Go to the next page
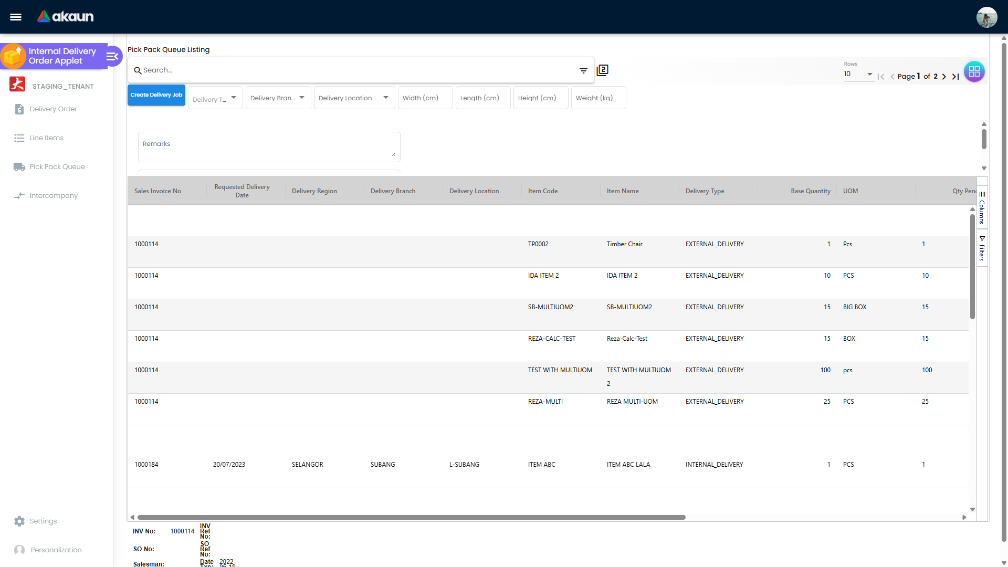Image resolution: width=1008 pixels, height=567 pixels. coord(944,77)
